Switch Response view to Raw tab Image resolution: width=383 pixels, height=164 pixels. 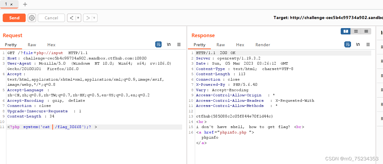(x=221, y=45)
